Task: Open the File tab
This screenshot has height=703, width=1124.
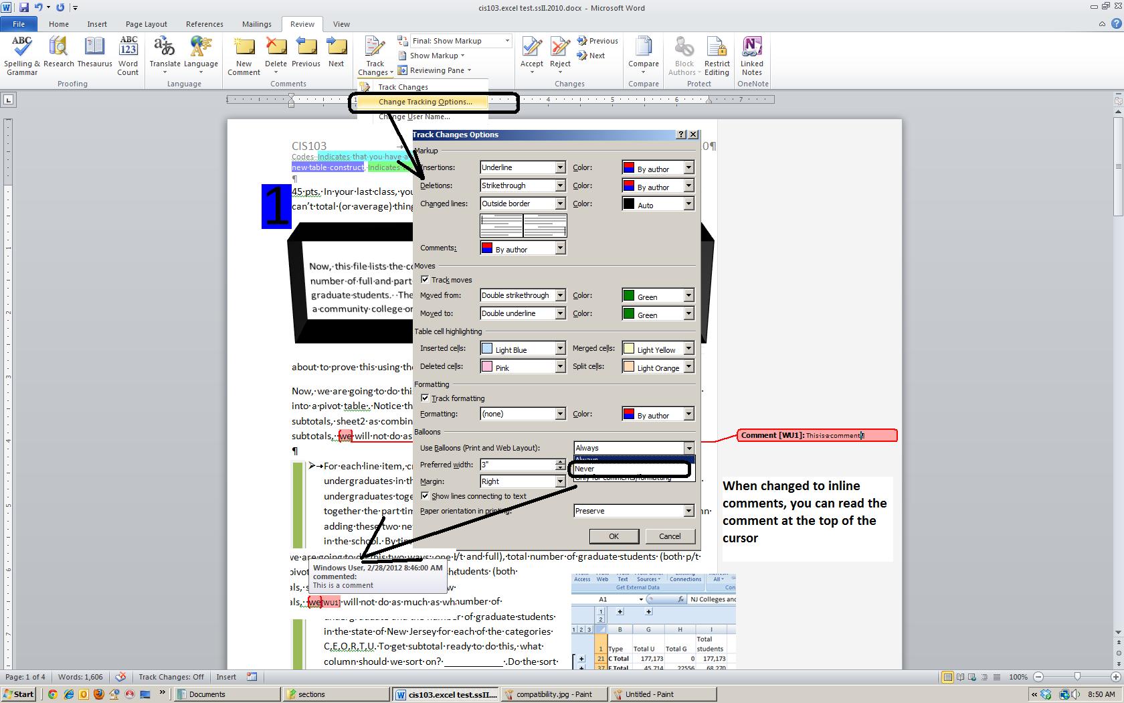Action: click(19, 24)
